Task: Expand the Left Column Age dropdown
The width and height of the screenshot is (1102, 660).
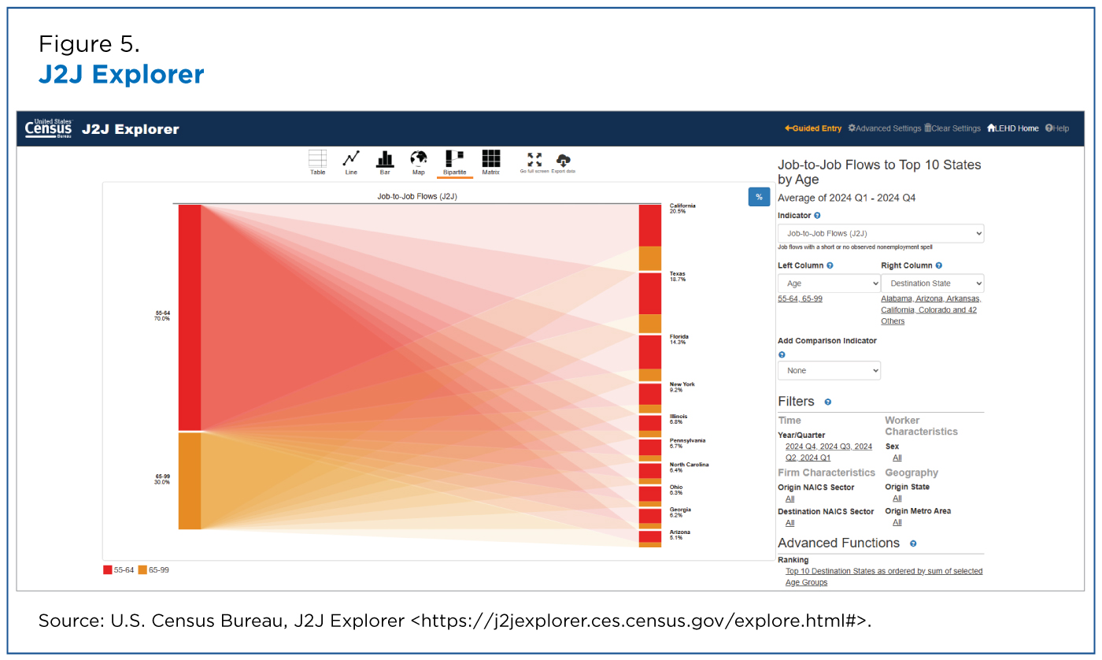Action: point(829,283)
